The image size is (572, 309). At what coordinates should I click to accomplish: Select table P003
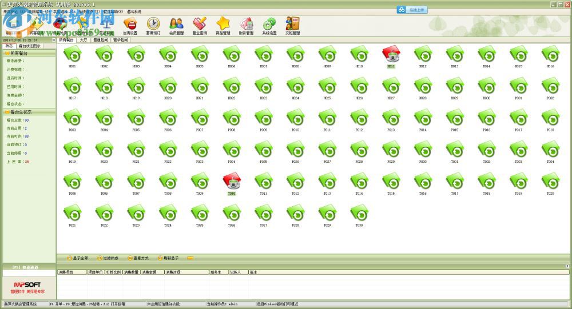72,120
